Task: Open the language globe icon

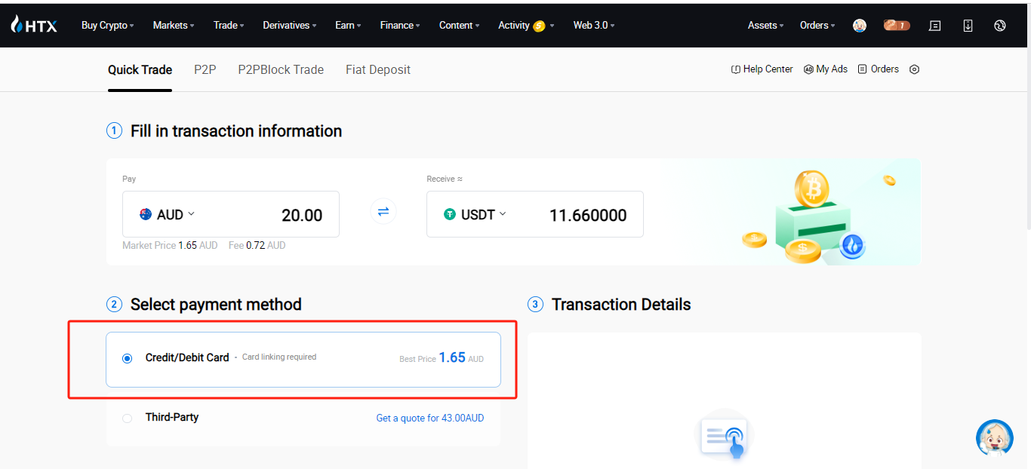Action: pos(1000,26)
